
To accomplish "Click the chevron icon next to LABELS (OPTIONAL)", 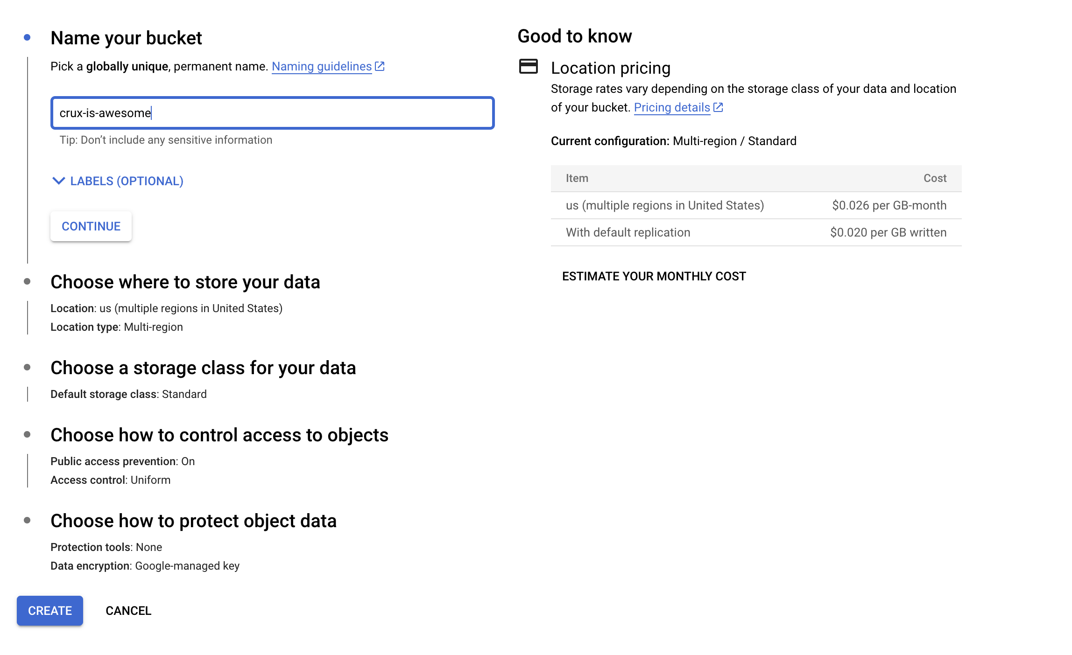I will (x=58, y=181).
